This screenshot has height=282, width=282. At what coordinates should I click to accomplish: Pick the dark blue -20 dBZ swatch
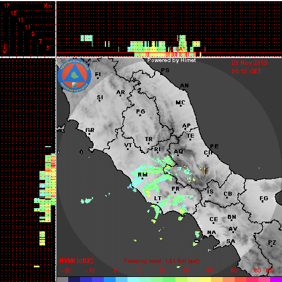[74, 279]
